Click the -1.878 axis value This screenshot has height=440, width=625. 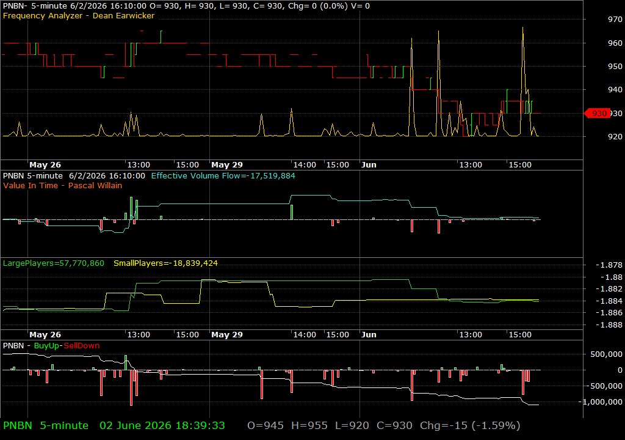[609, 265]
